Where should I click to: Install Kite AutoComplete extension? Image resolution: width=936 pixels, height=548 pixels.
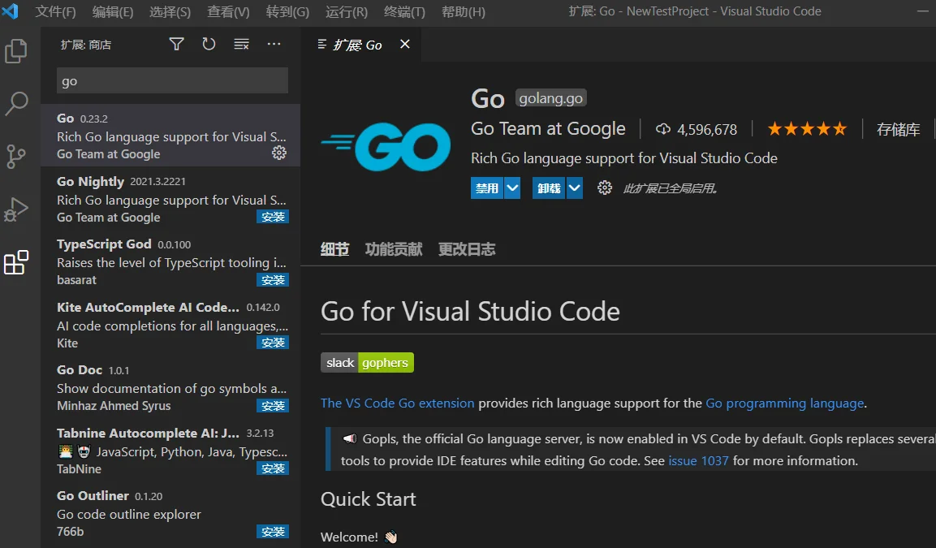[x=273, y=343]
